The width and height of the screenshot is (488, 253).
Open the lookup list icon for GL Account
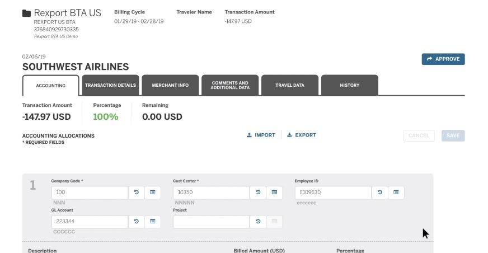click(x=152, y=222)
